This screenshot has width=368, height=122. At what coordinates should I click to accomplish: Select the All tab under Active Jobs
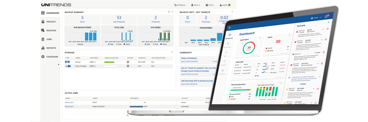point(128,116)
